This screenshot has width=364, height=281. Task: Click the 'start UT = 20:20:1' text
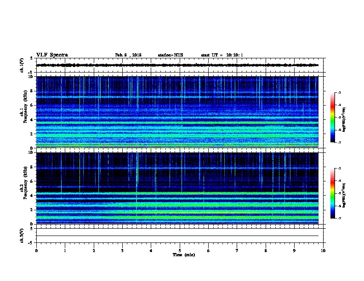(x=222, y=55)
